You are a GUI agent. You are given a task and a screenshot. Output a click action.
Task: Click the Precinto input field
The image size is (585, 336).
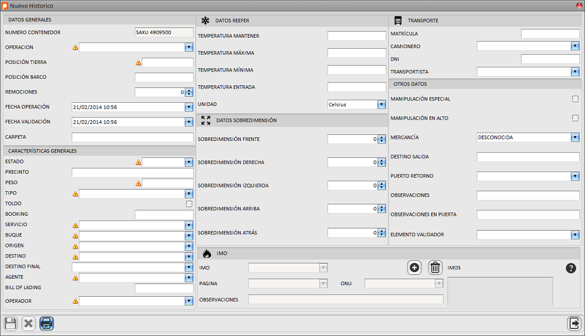132,173
